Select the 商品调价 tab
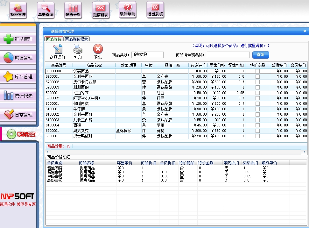This screenshot has width=309, height=228. 54,39
